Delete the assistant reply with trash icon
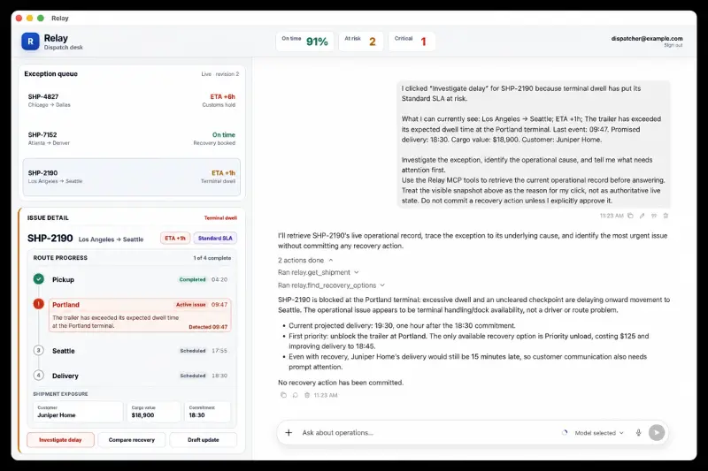This screenshot has height=471, width=708. (307, 395)
